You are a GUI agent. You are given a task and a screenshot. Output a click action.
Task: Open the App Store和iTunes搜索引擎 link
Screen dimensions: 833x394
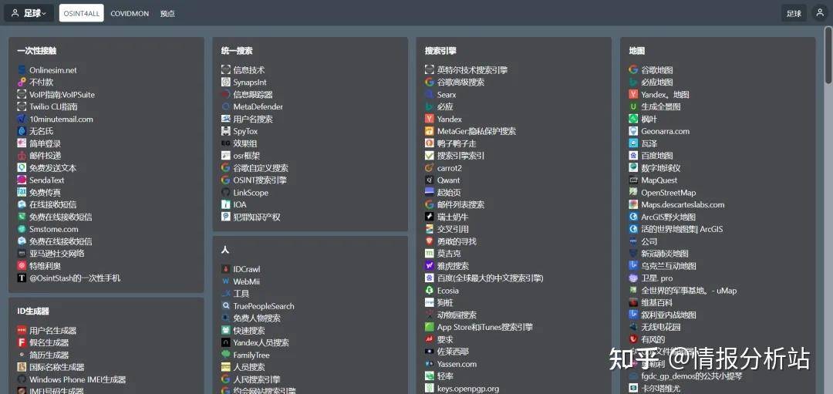[485, 327]
